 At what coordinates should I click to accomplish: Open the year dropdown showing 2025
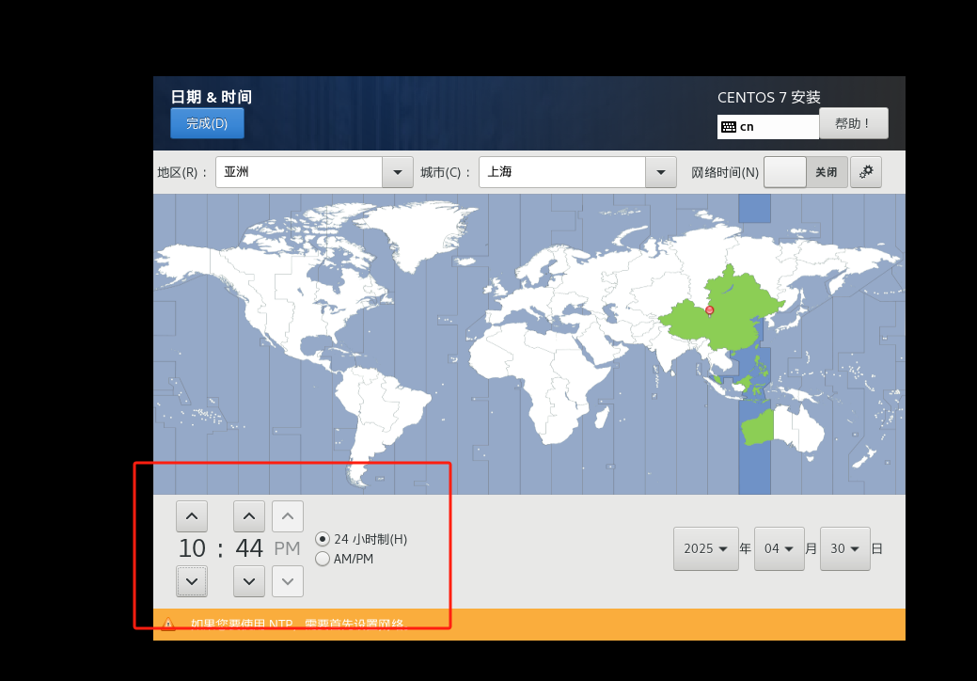point(706,548)
